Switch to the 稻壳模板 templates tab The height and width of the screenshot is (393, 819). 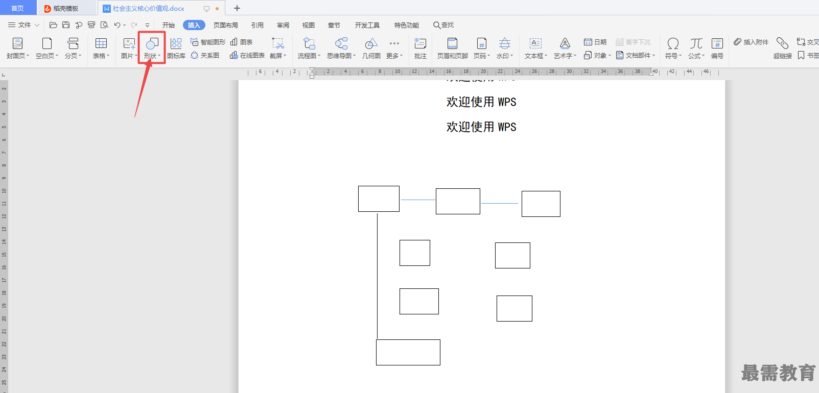click(66, 8)
